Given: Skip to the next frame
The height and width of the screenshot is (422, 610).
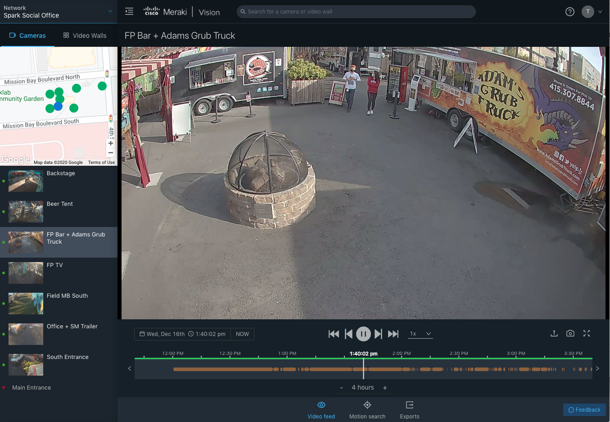Looking at the screenshot, I should (378, 334).
